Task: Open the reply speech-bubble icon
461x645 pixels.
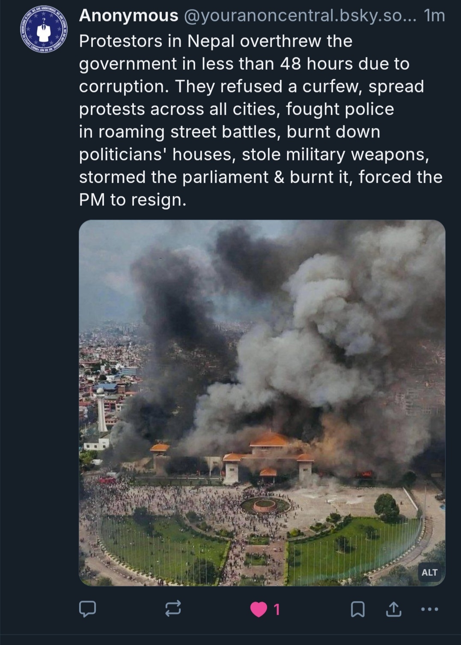Action: 87,609
